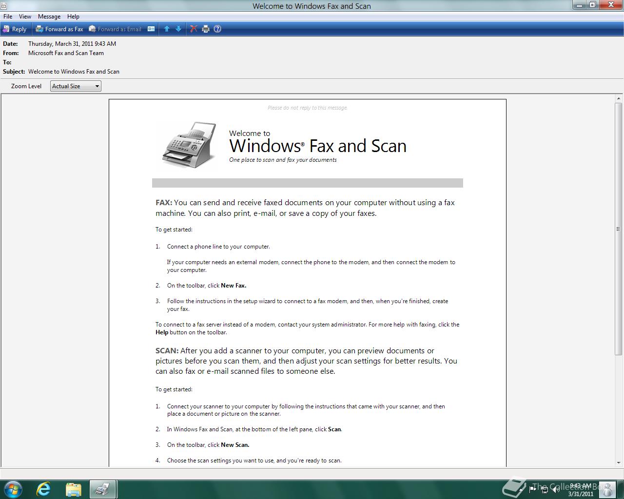
Task: Open help via blue question mark icon
Action: pos(217,29)
